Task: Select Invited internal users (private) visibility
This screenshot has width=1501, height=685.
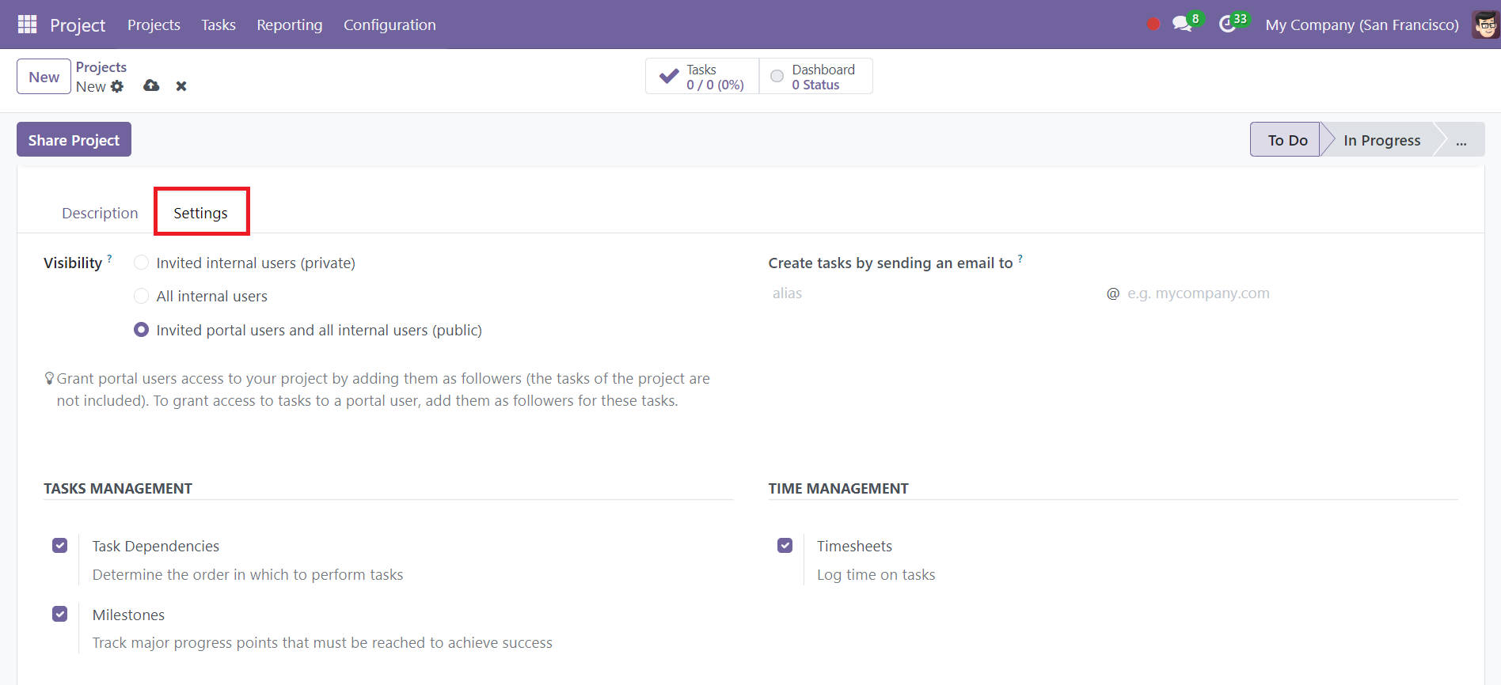Action: tap(142, 263)
